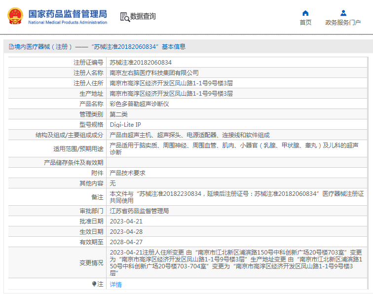The width and height of the screenshot is (373, 295).
Task: Click the 注册证编号 row label
Action: coord(88,63)
